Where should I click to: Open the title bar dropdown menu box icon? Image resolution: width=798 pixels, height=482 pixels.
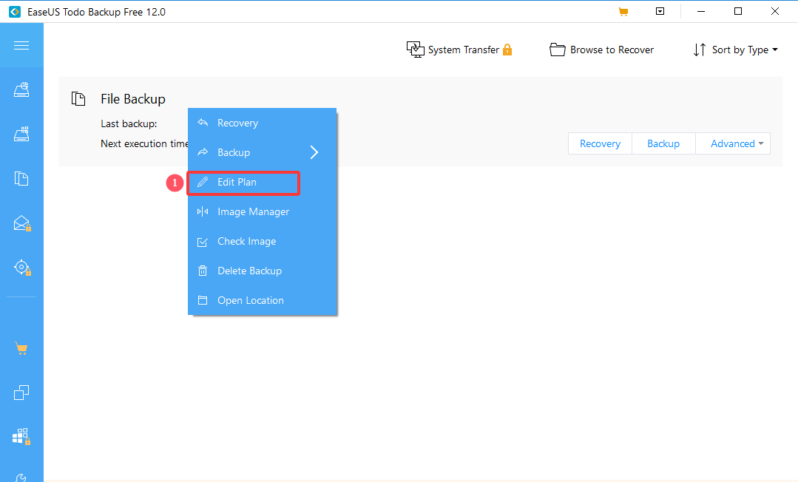(660, 11)
